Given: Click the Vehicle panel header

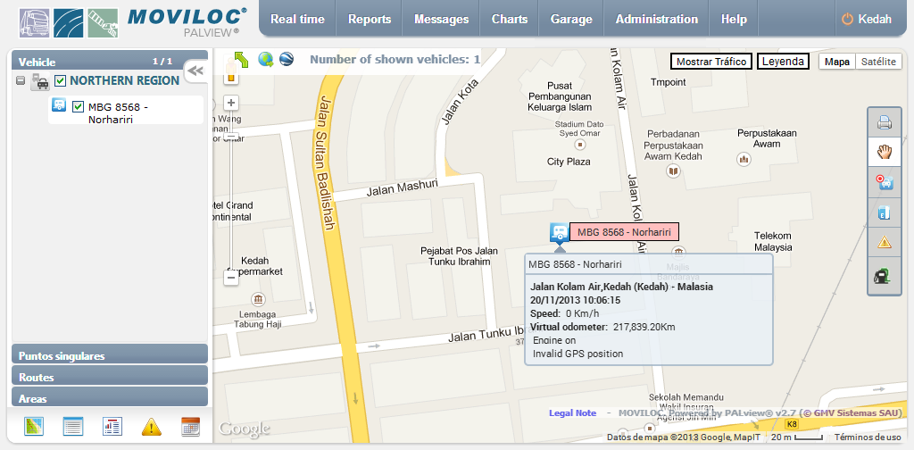Looking at the screenshot, I should point(110,62).
